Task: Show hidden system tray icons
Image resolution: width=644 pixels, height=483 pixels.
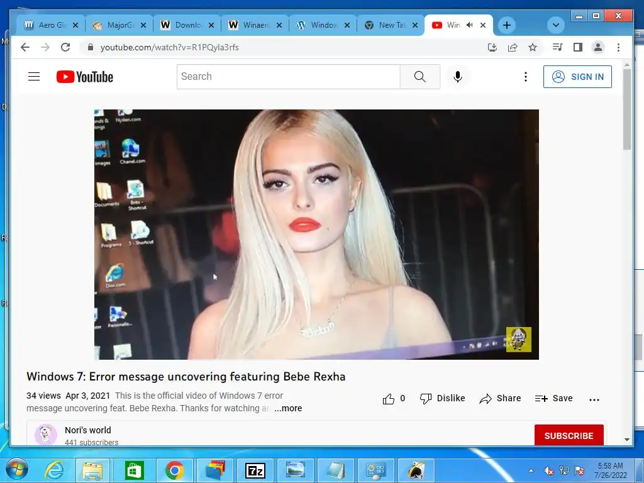Action: tap(531, 470)
